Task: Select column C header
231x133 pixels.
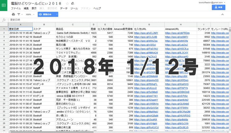Action: [73, 24]
